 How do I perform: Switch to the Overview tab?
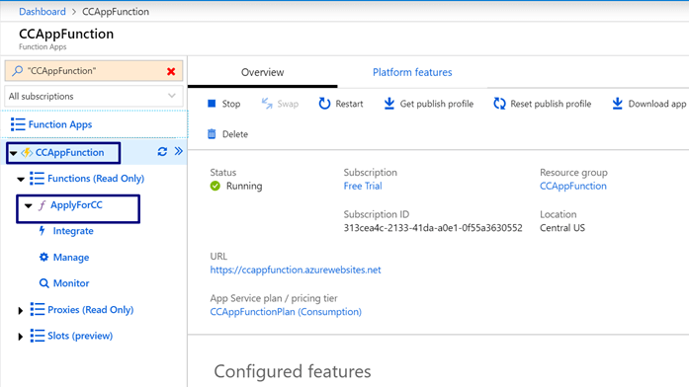point(262,72)
